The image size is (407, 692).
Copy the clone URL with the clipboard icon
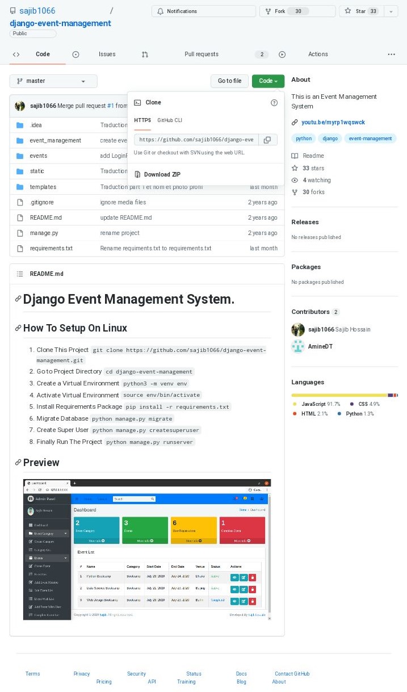pyautogui.click(x=267, y=140)
